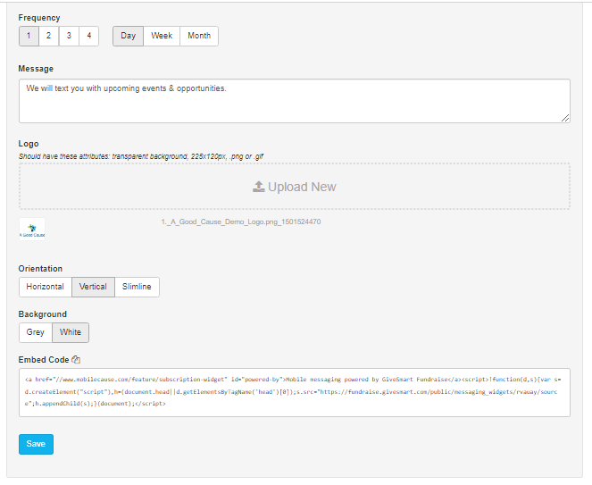Click the Message text area resize handle
The height and width of the screenshot is (485, 592).
coord(565,118)
